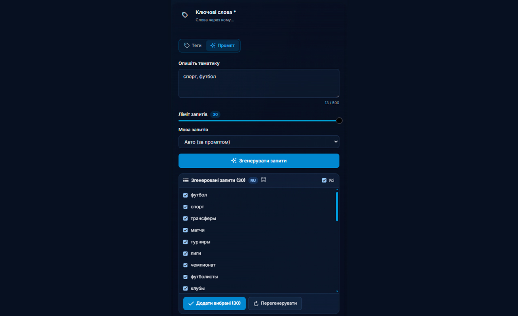
Task: Click the RU language badge
Action: [253, 180]
